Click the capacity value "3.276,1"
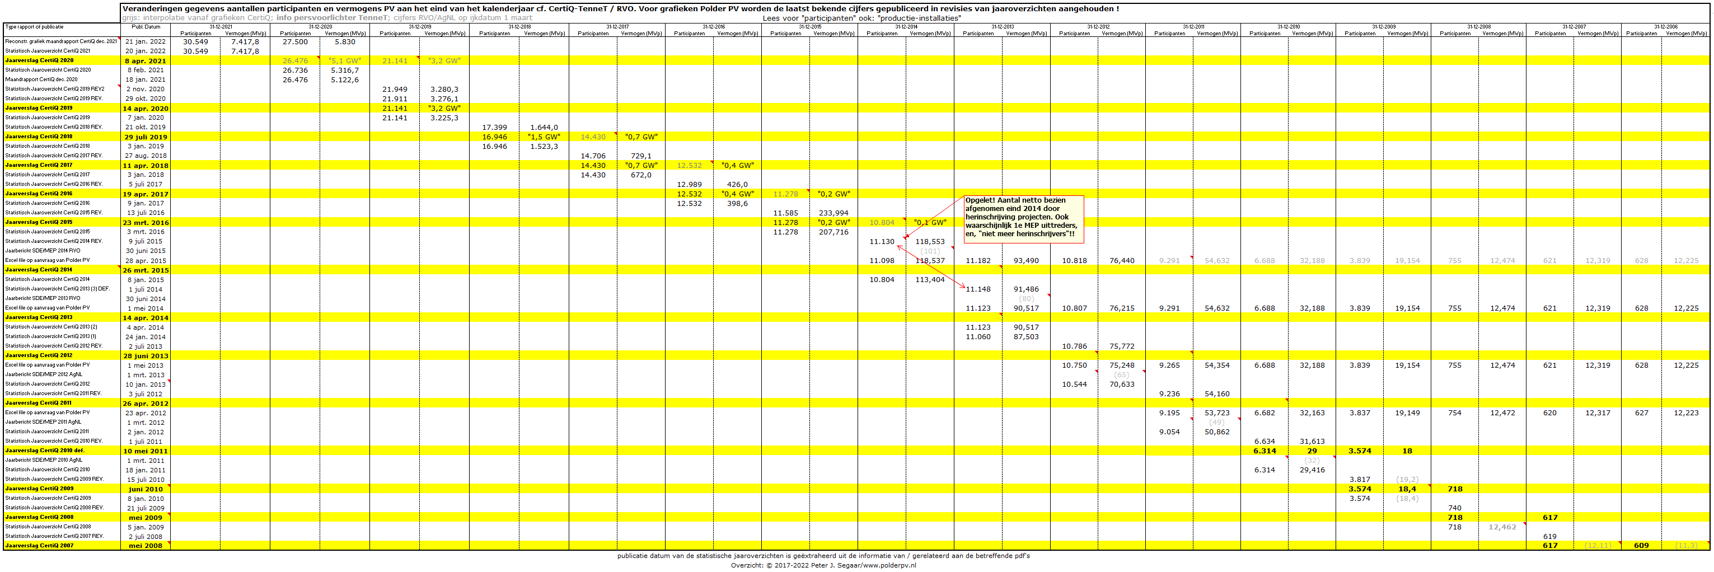Screen dimensions: 1714x572 (444, 99)
